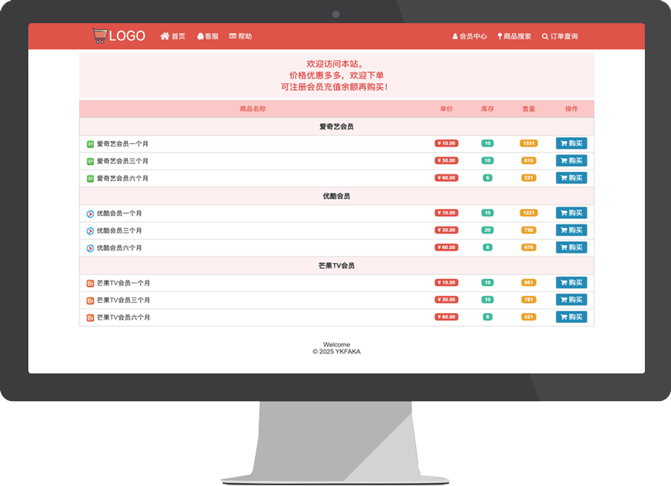Click the shopping cart LOGO icon
The image size is (671, 486).
coord(99,36)
